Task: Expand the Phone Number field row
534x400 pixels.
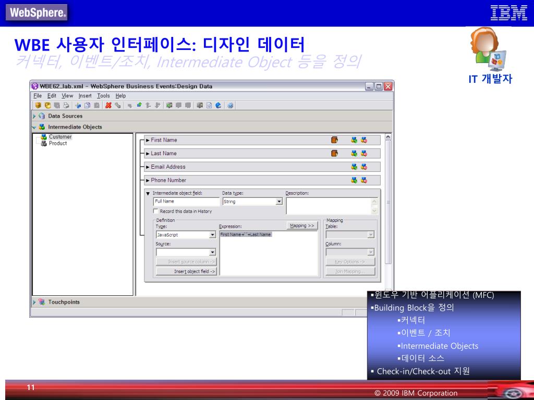Action: point(148,180)
